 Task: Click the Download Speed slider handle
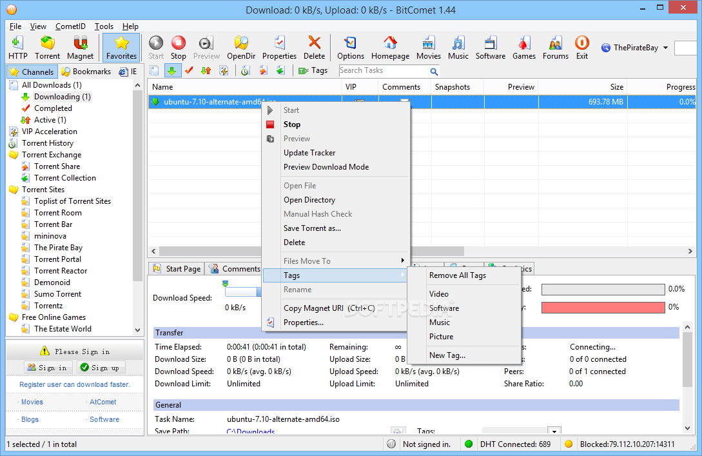(x=225, y=284)
